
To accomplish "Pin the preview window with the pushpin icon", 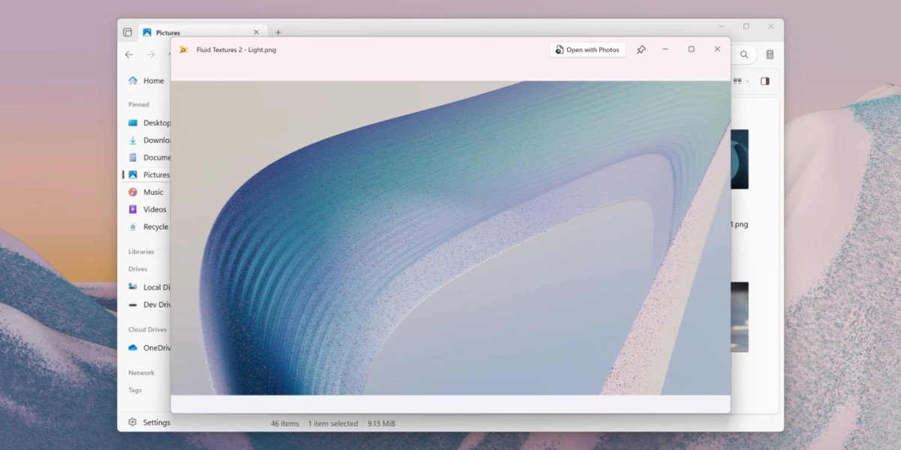I will tap(640, 49).
